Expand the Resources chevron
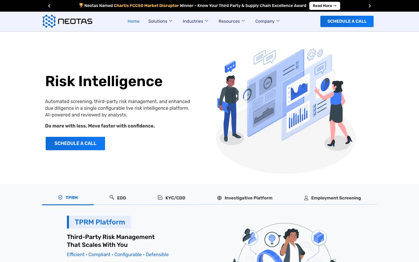 coord(244,21)
